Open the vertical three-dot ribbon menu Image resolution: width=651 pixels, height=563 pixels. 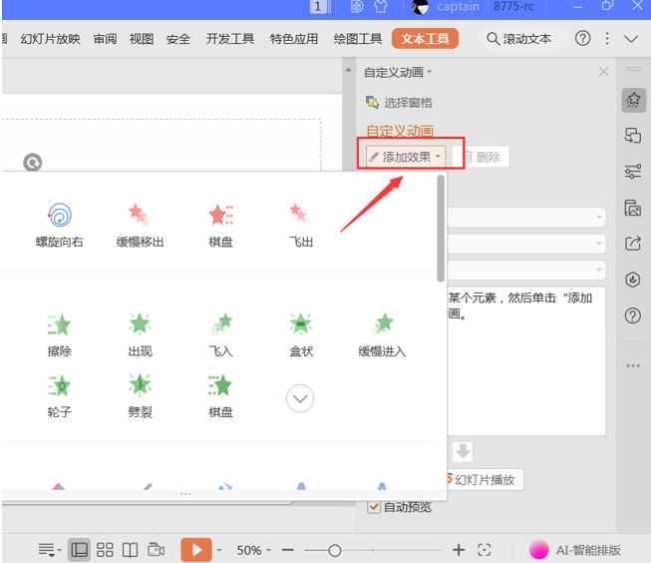coord(607,39)
